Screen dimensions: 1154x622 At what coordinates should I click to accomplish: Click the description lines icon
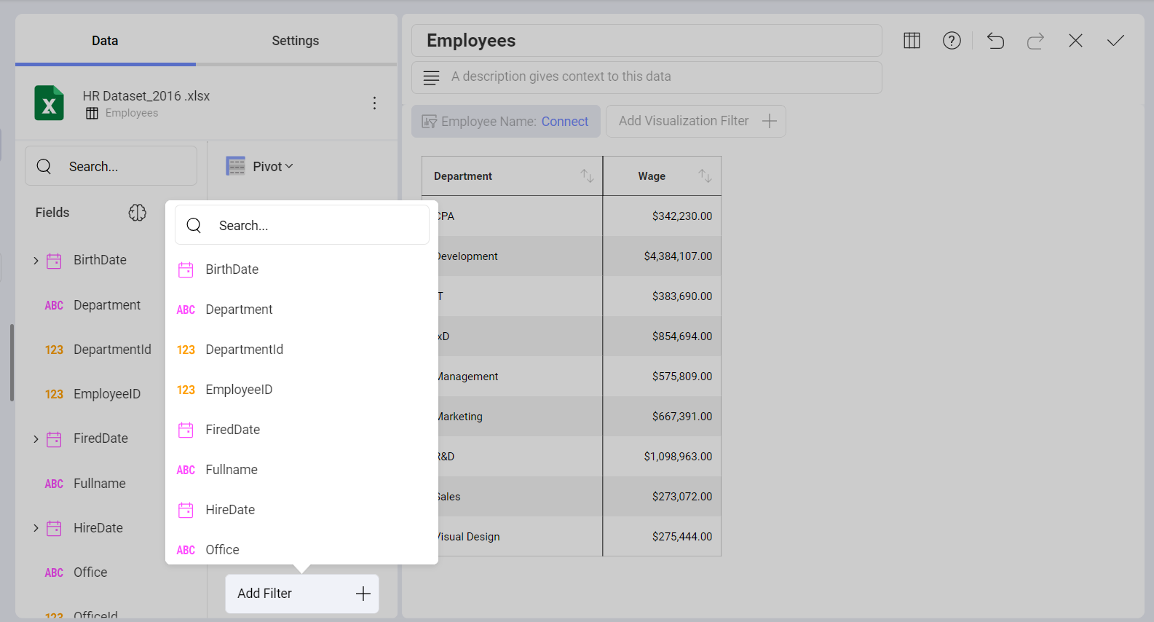[x=431, y=77]
